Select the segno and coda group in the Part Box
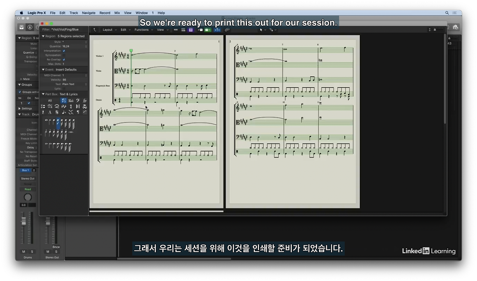Viewport: 477px width, 281px height. pyautogui.click(x=57, y=112)
